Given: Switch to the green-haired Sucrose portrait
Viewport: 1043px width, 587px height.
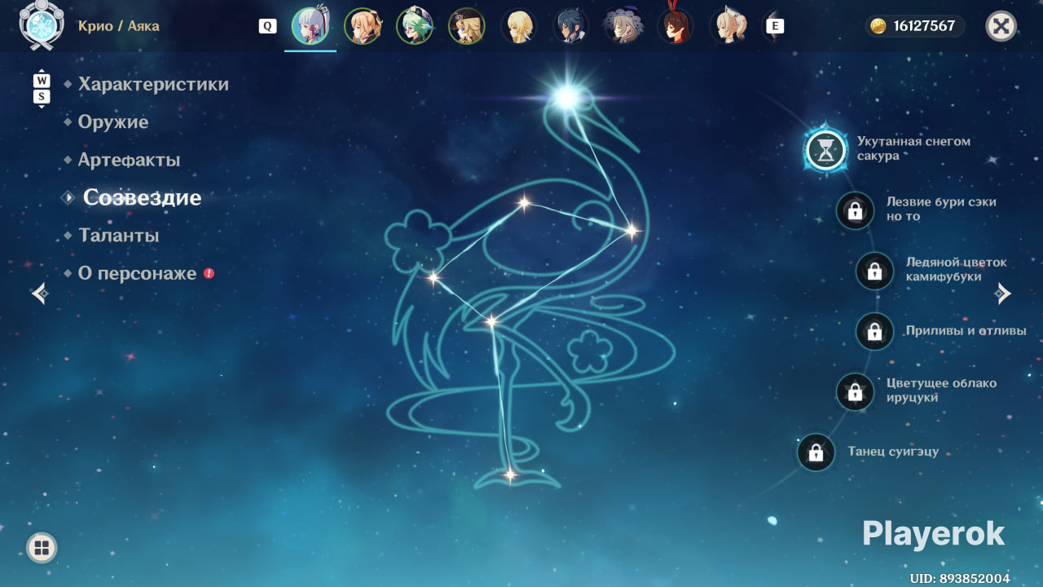Looking at the screenshot, I should (x=415, y=26).
